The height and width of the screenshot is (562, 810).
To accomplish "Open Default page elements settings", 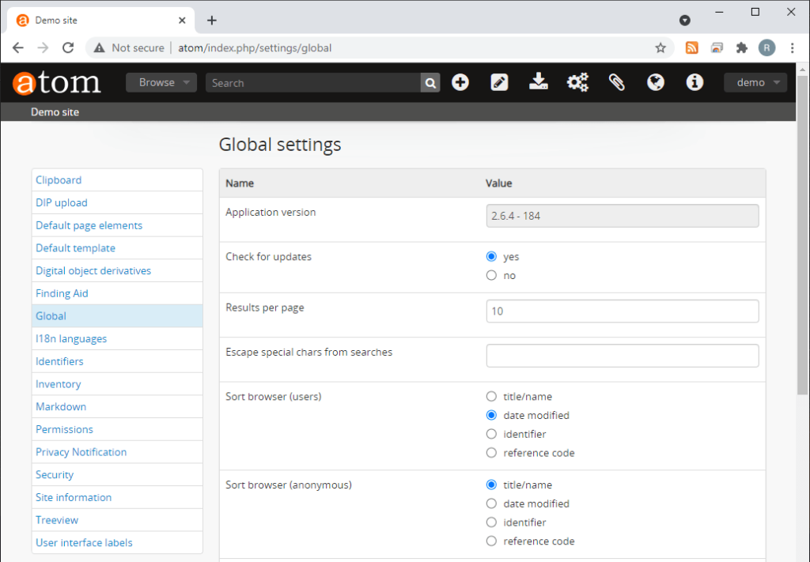I will point(117,225).
